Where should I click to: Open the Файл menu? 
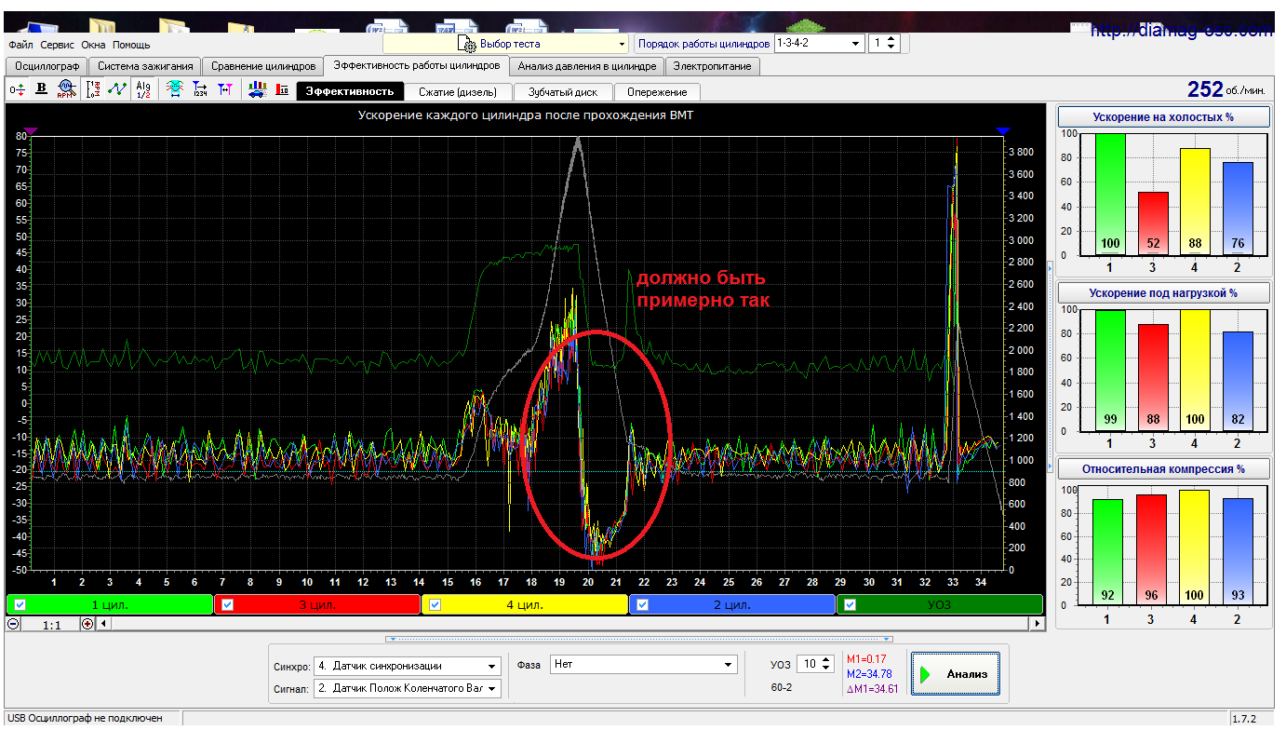coord(20,45)
